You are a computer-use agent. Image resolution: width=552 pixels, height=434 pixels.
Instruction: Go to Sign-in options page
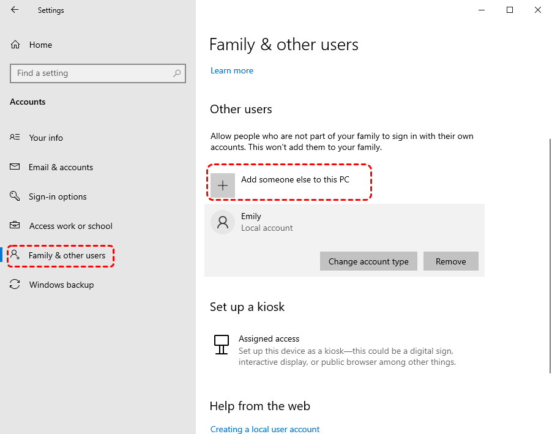point(58,196)
